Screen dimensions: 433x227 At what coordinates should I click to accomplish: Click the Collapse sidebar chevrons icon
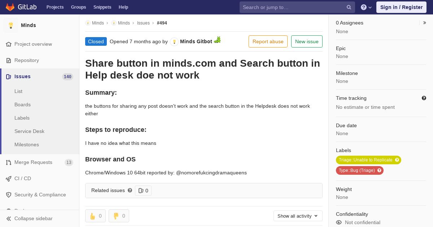pos(9,218)
